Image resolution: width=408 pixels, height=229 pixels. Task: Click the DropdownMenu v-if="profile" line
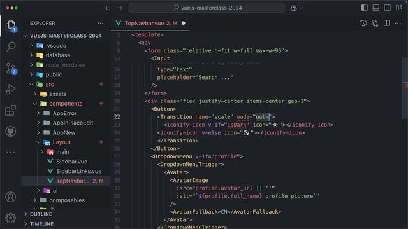point(197,156)
